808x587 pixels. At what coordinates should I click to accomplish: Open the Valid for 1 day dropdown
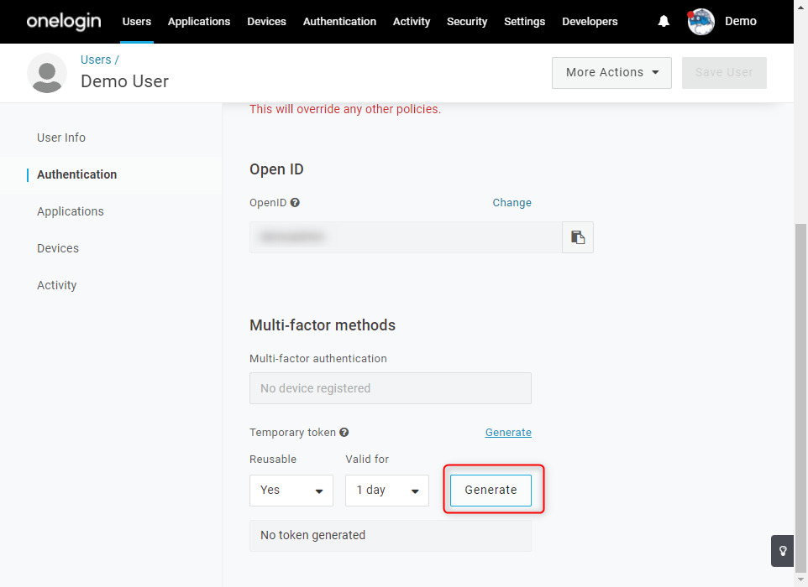387,491
